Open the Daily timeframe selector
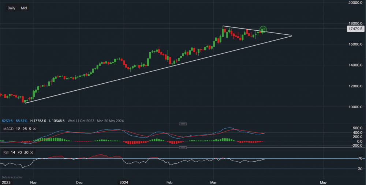 [11, 8]
